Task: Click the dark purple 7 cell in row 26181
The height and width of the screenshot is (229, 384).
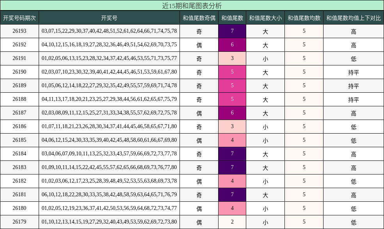Action: (x=232, y=195)
